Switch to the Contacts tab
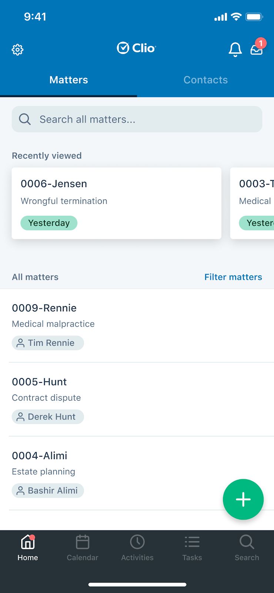The width and height of the screenshot is (274, 593). tap(205, 80)
